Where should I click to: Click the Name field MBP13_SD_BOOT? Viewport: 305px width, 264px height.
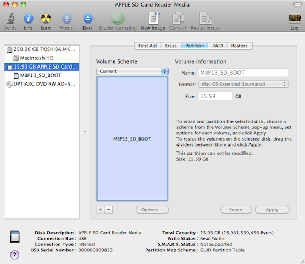(243, 72)
